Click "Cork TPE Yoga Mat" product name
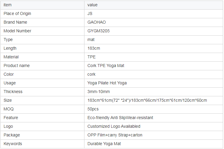The height and width of the screenshot is (149, 224). coord(106,66)
